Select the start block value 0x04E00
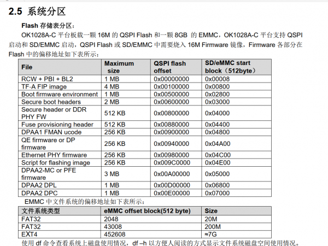The width and height of the screenshot is (328, 246). pyautogui.click(x=217, y=162)
